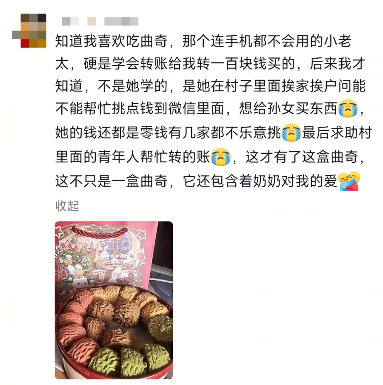The height and width of the screenshot is (385, 383).
Task: Collapse the comment with 收起
Action: pyautogui.click(x=67, y=206)
